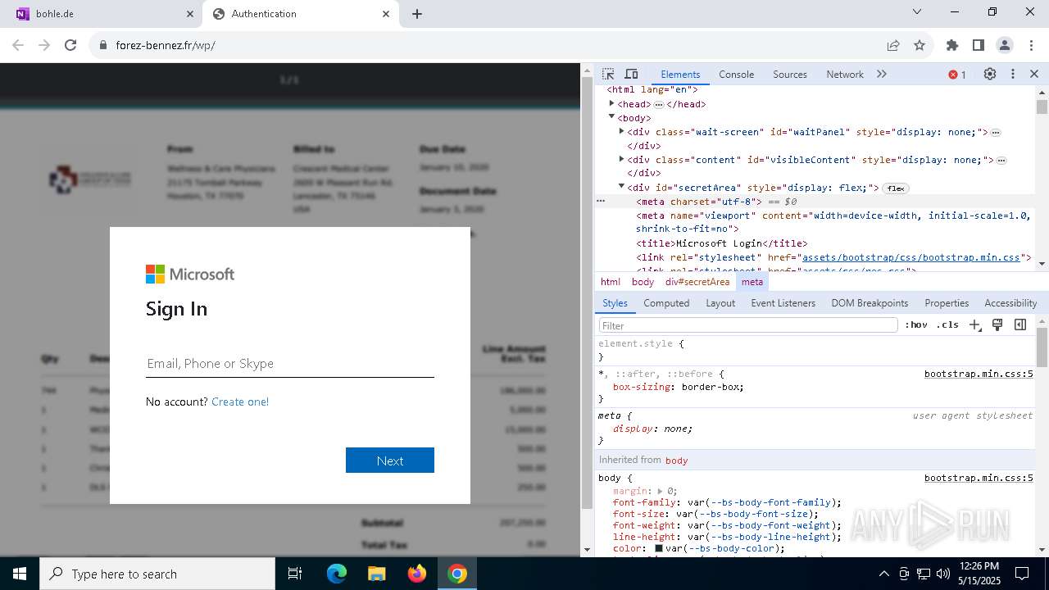
Task: Open bootstrap.min.css:5 source for box-sizing rule
Action: 979,374
